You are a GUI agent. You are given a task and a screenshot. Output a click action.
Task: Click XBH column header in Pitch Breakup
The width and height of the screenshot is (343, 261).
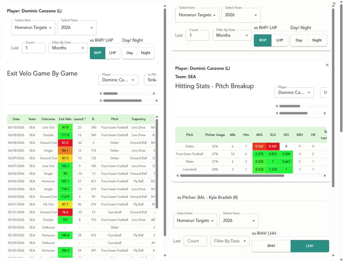(x=300, y=135)
